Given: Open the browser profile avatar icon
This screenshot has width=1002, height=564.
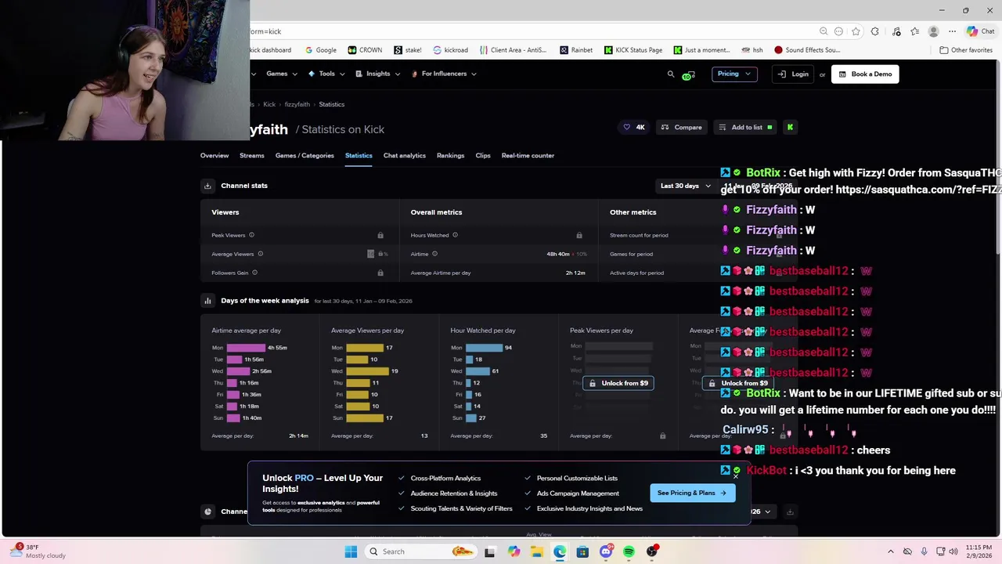Looking at the screenshot, I should pos(933,31).
